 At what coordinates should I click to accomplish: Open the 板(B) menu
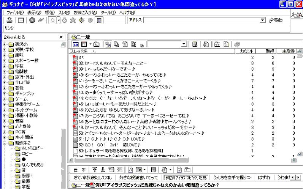(x=50, y=13)
